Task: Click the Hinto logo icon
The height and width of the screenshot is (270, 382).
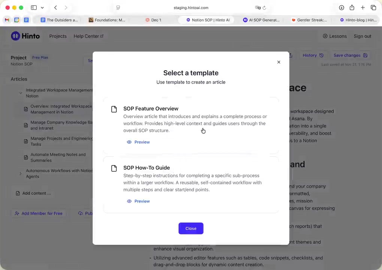Action: (15, 36)
